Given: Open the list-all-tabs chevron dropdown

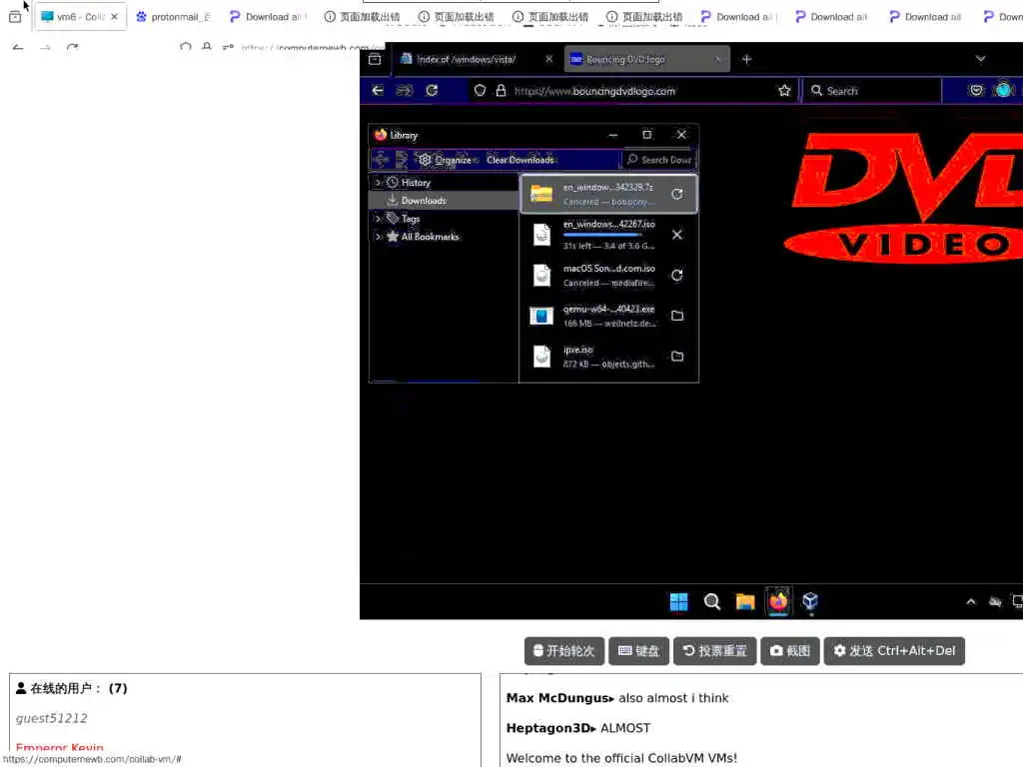Looking at the screenshot, I should click(x=980, y=59).
